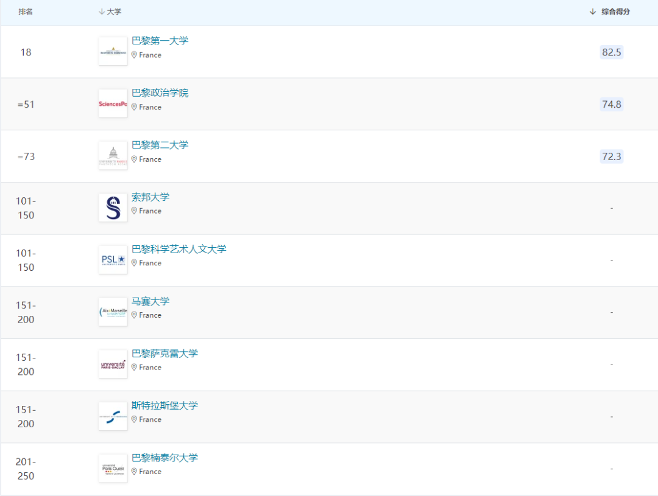Click the PSL university logo
Screen dimensions: 658x496
coord(113,259)
